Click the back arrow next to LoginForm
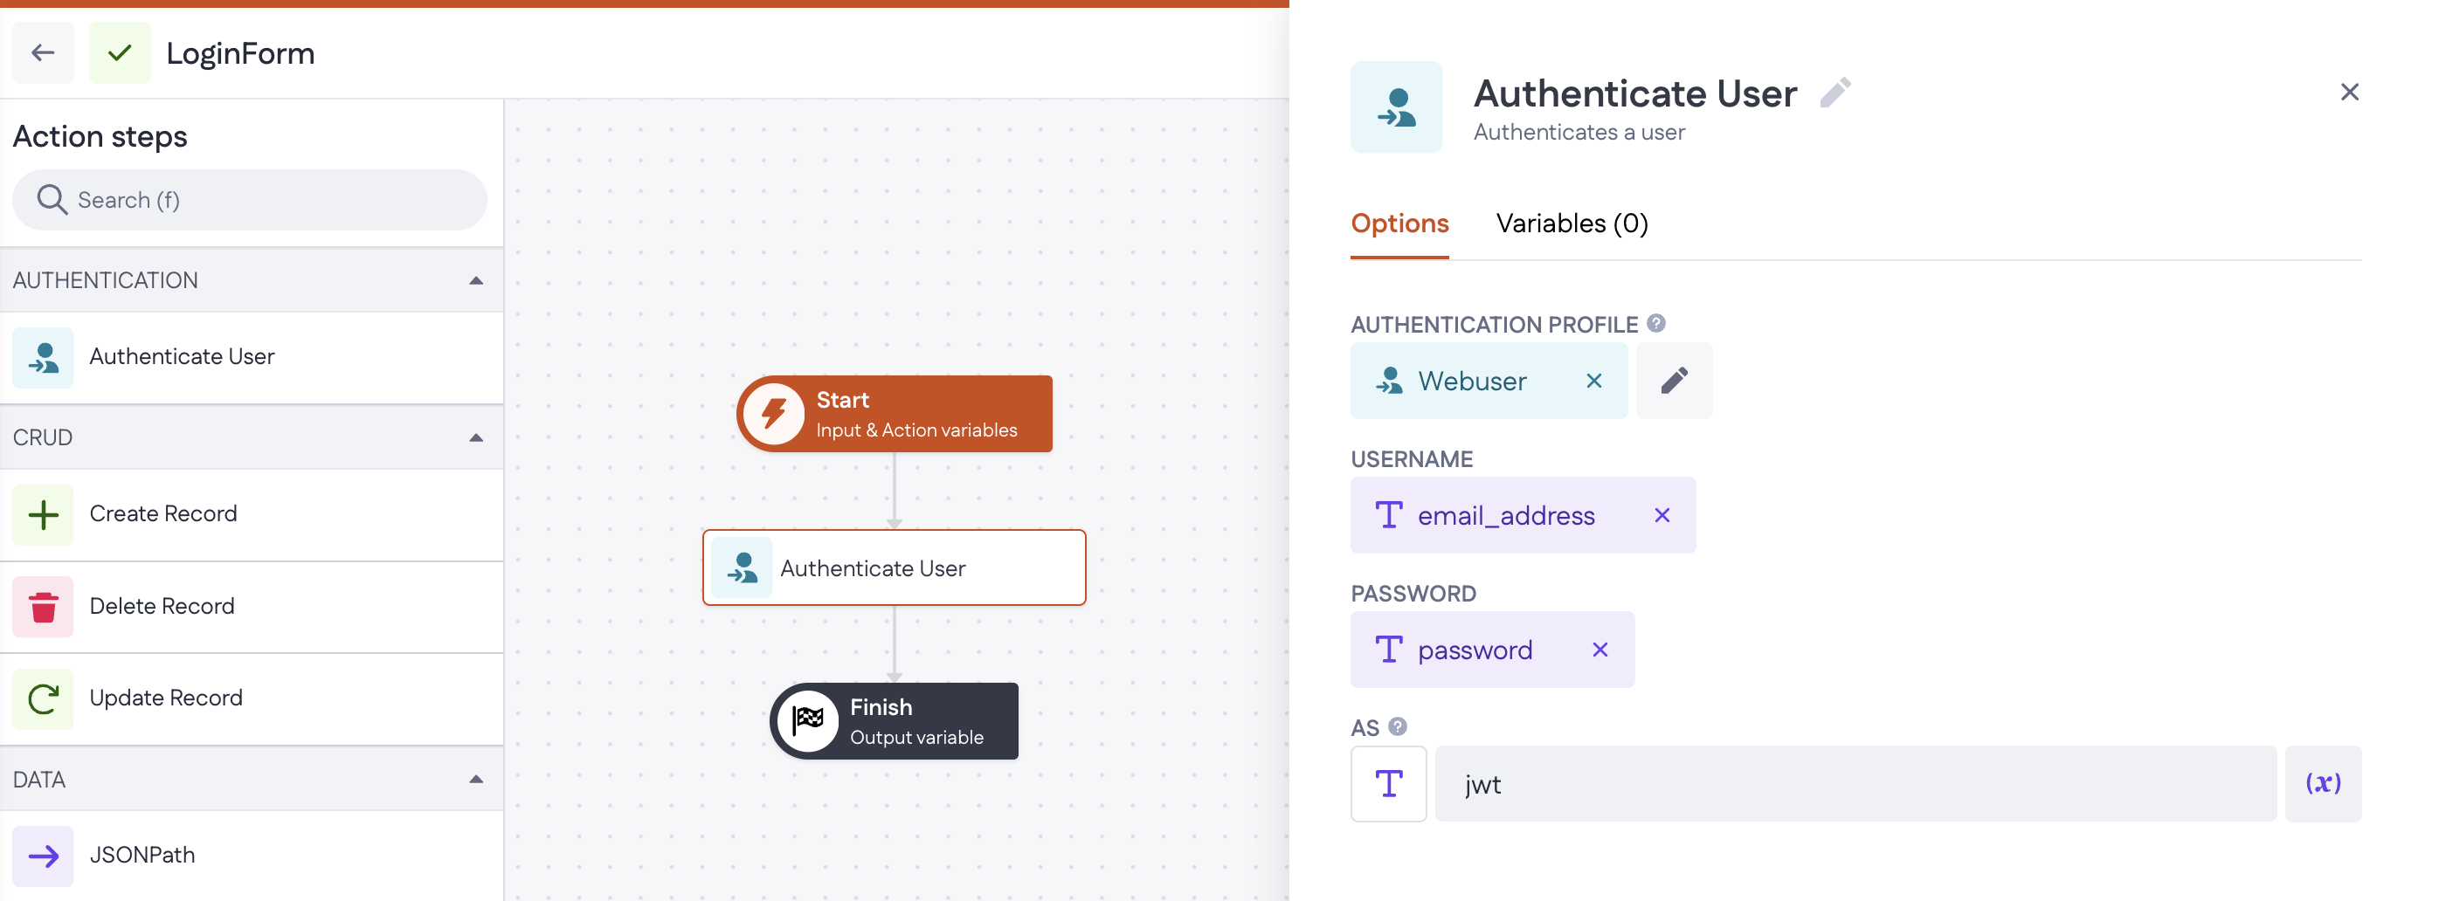The image size is (2439, 901). pyautogui.click(x=43, y=53)
